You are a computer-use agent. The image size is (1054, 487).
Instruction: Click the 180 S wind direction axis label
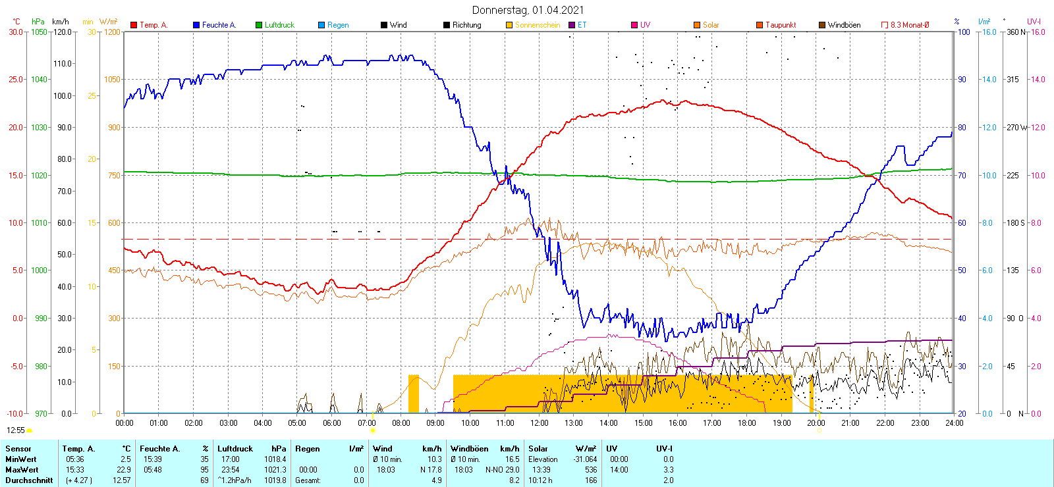1016,222
